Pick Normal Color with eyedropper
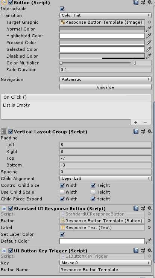 pos(149,29)
